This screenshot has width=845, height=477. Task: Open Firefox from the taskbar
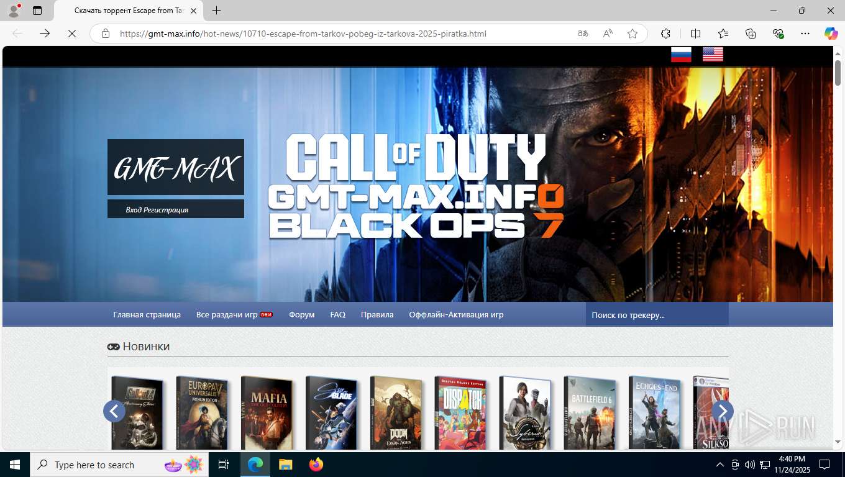pos(316,465)
